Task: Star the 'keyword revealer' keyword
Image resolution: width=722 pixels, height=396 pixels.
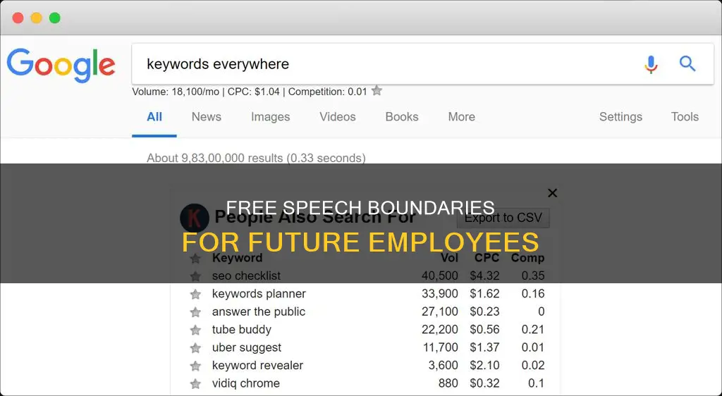Action: point(195,366)
